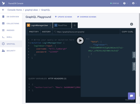This screenshot has height=104, width=140.
Task: Open Shell in sidebar
Action: coord(11,37)
